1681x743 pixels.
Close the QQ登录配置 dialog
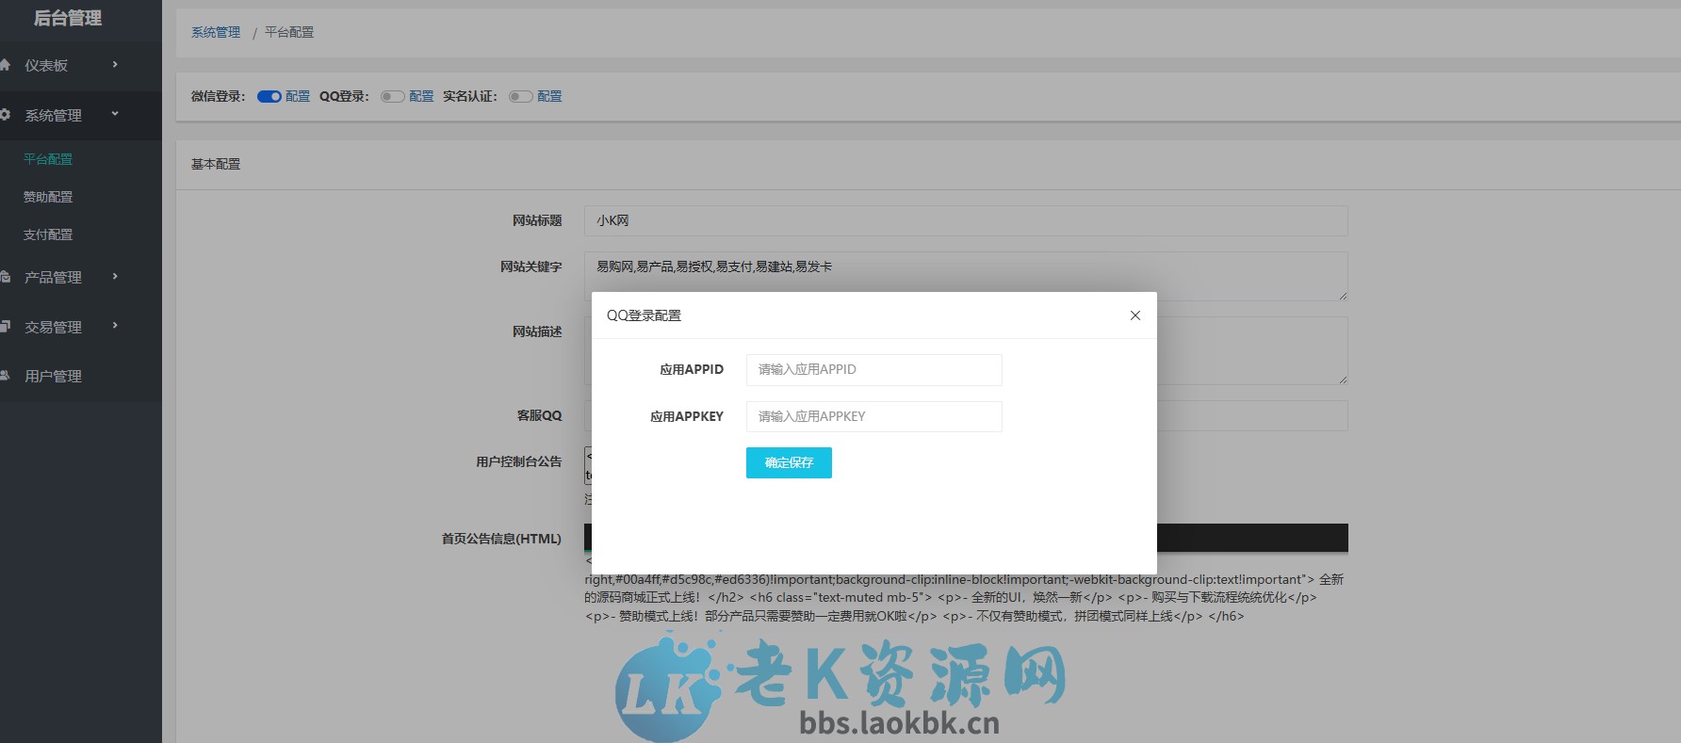click(x=1134, y=315)
